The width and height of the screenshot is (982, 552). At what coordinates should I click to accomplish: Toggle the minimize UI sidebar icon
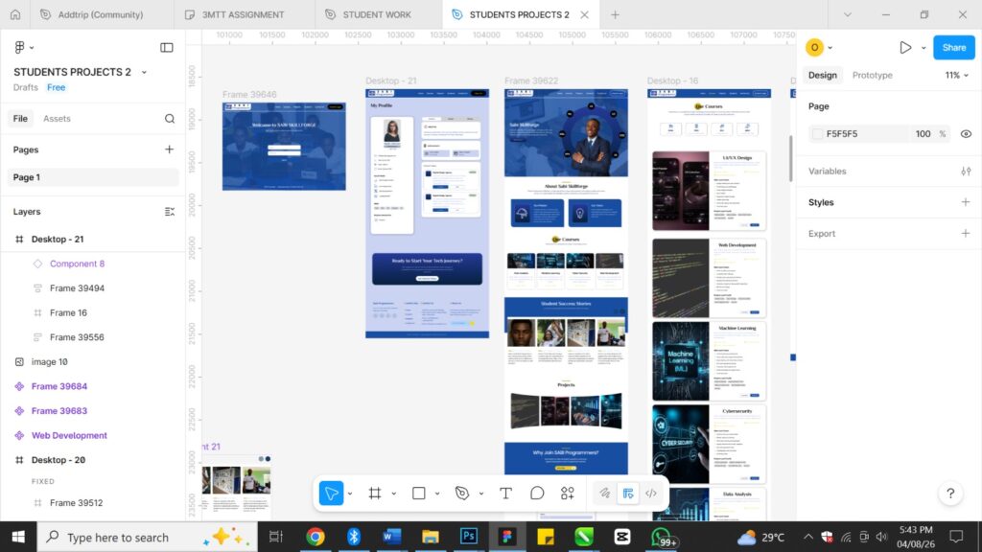[x=167, y=47]
